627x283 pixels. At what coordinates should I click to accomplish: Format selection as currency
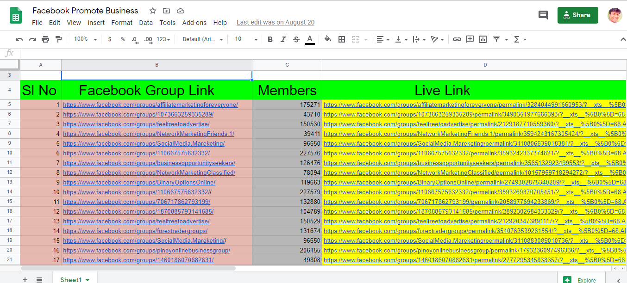[110, 39]
